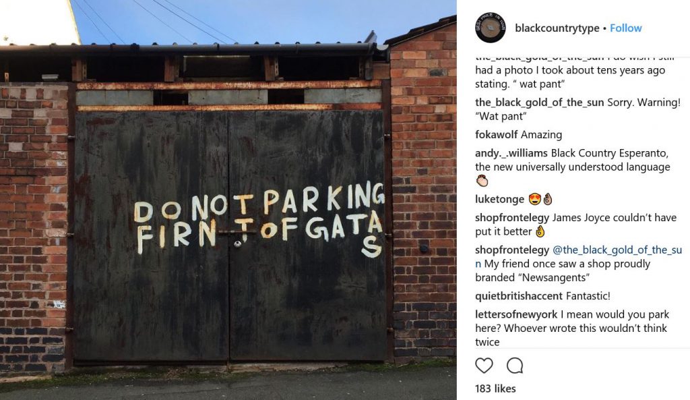Click the_black_gold_of_the_sun in the Sorry comment

pos(540,103)
